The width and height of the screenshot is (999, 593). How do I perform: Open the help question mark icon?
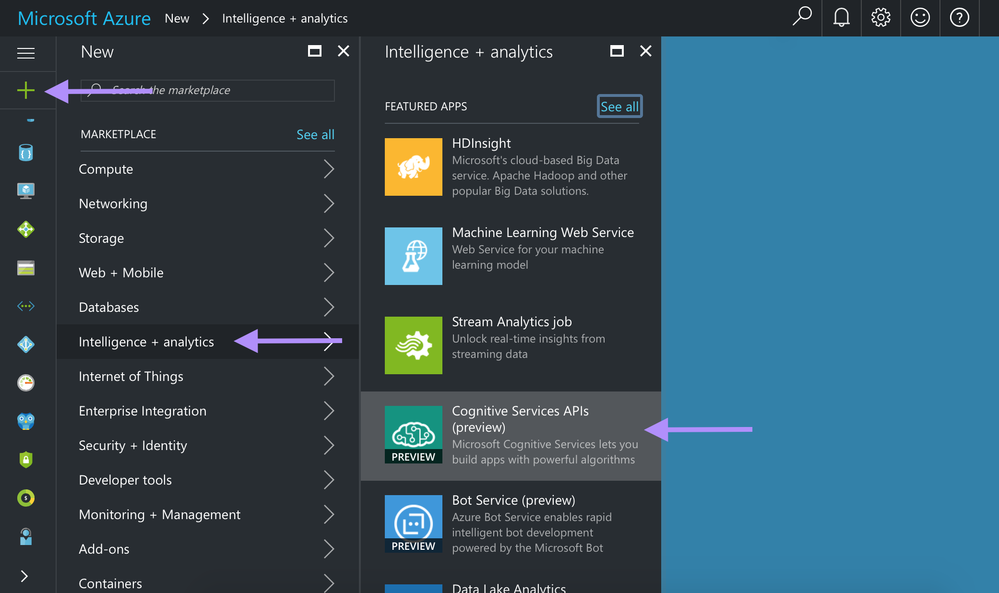(x=959, y=18)
